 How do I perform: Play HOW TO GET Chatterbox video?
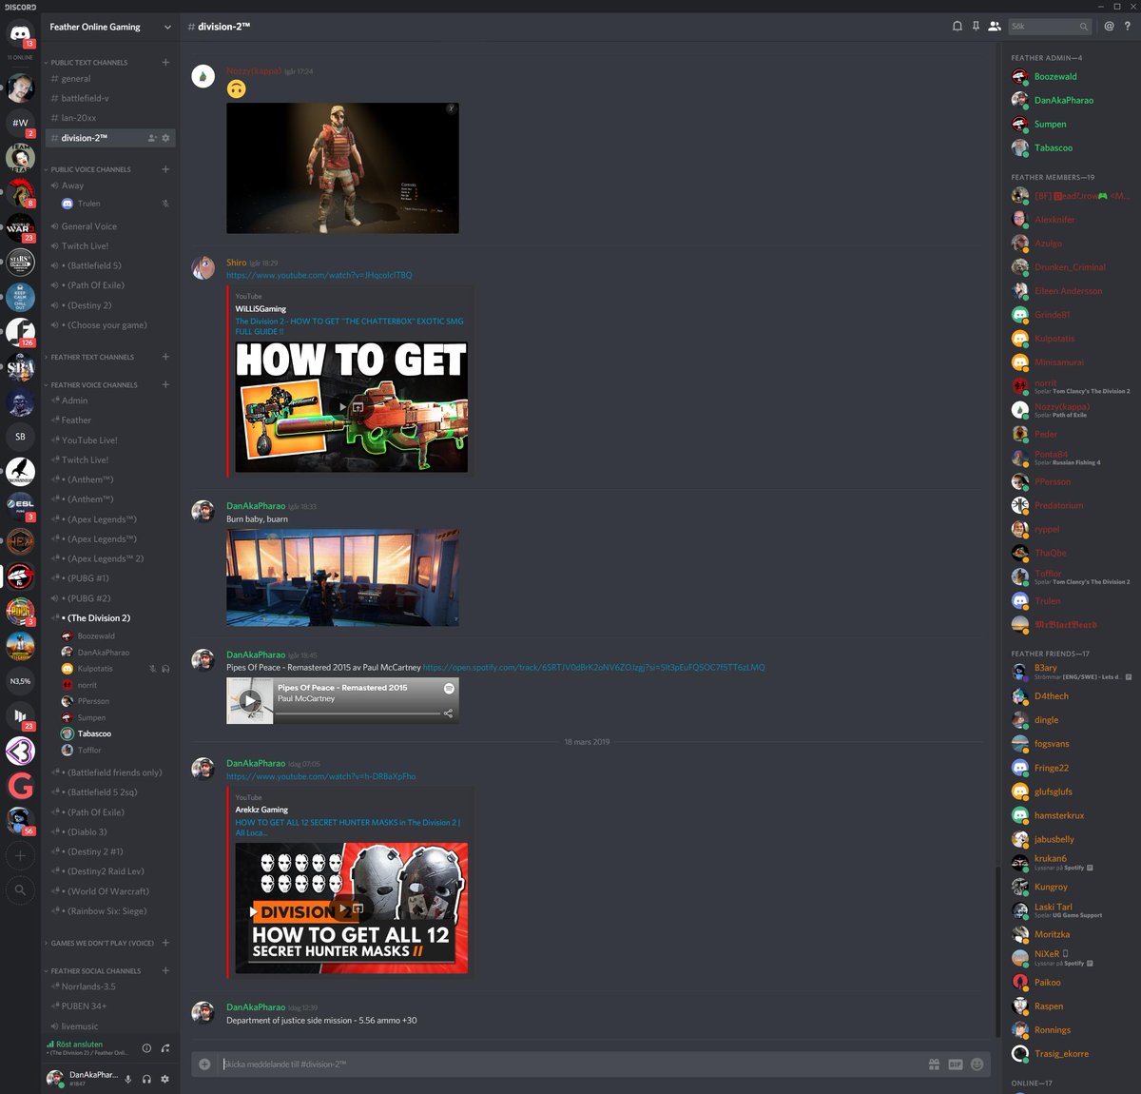tap(343, 406)
